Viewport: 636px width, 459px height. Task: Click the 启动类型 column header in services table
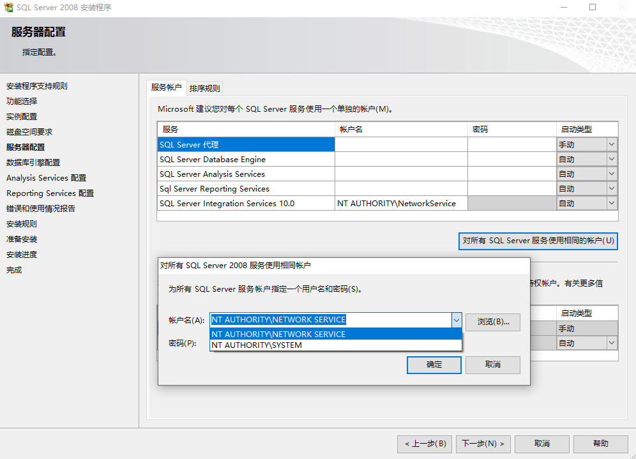coord(587,130)
